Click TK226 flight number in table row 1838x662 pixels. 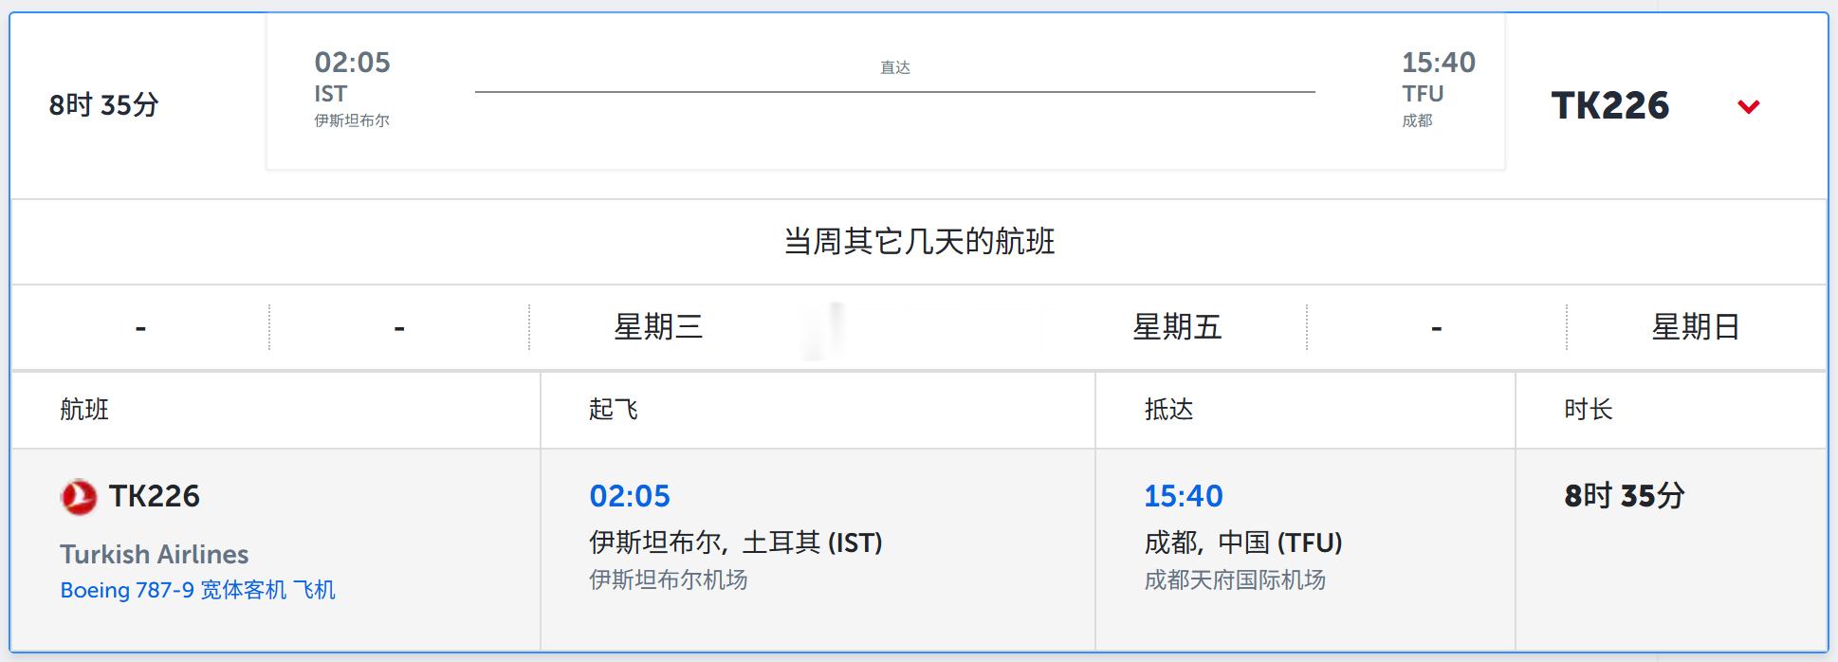coord(154,496)
